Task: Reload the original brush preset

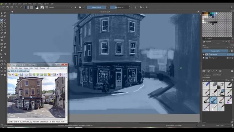Action: [x=84, y=7]
